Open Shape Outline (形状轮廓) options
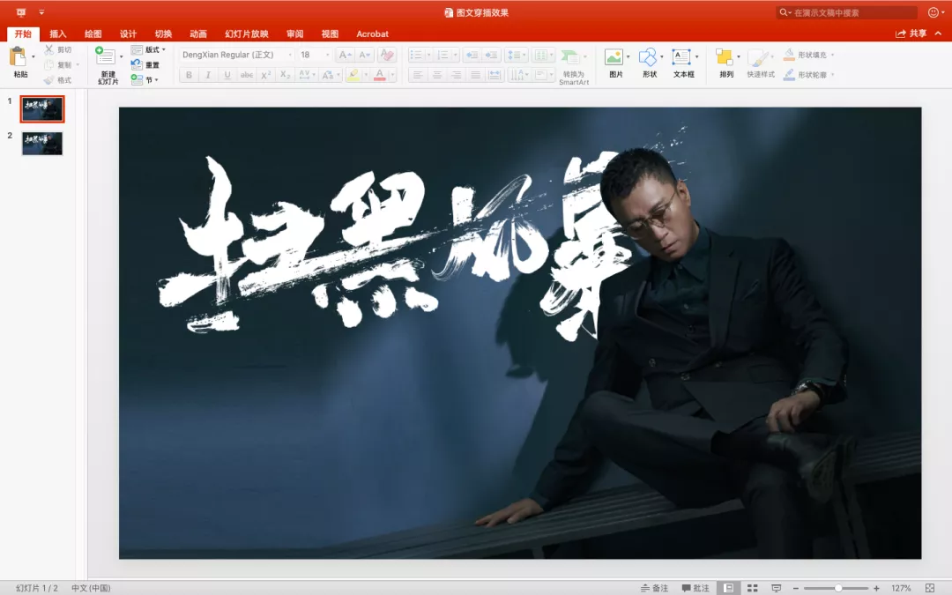This screenshot has width=952, height=595. pyautogui.click(x=808, y=75)
